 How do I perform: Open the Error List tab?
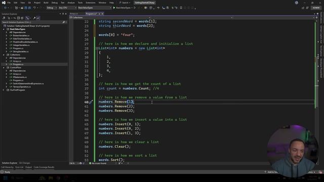[x=19, y=167]
